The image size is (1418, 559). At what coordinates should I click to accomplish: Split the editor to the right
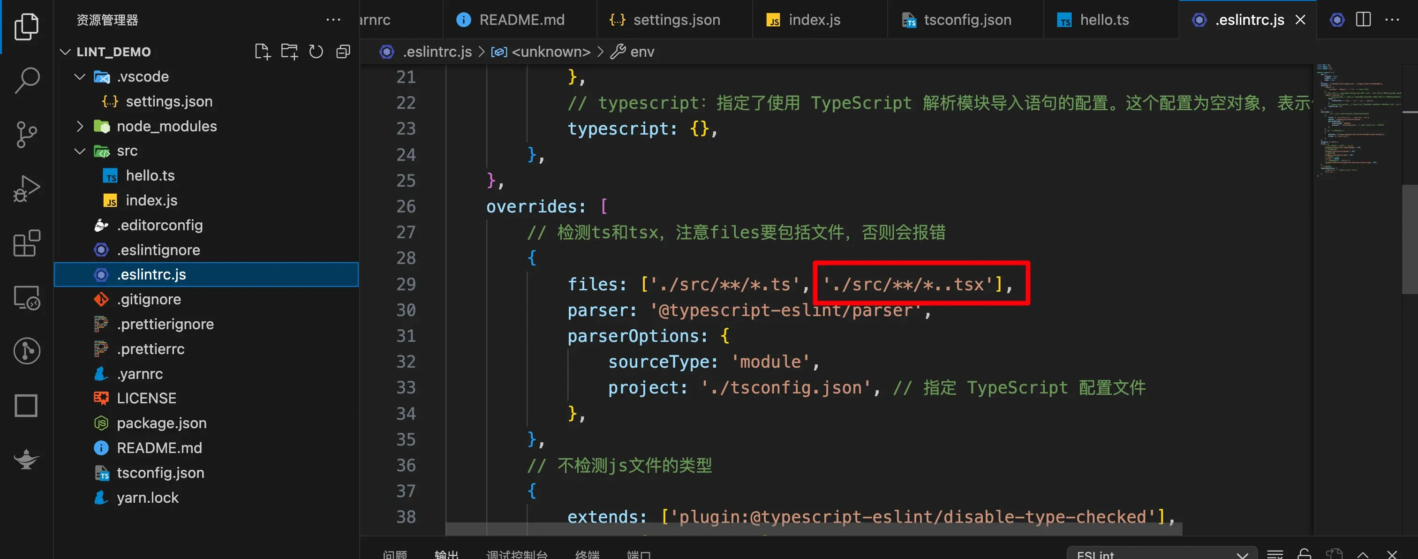click(x=1364, y=20)
